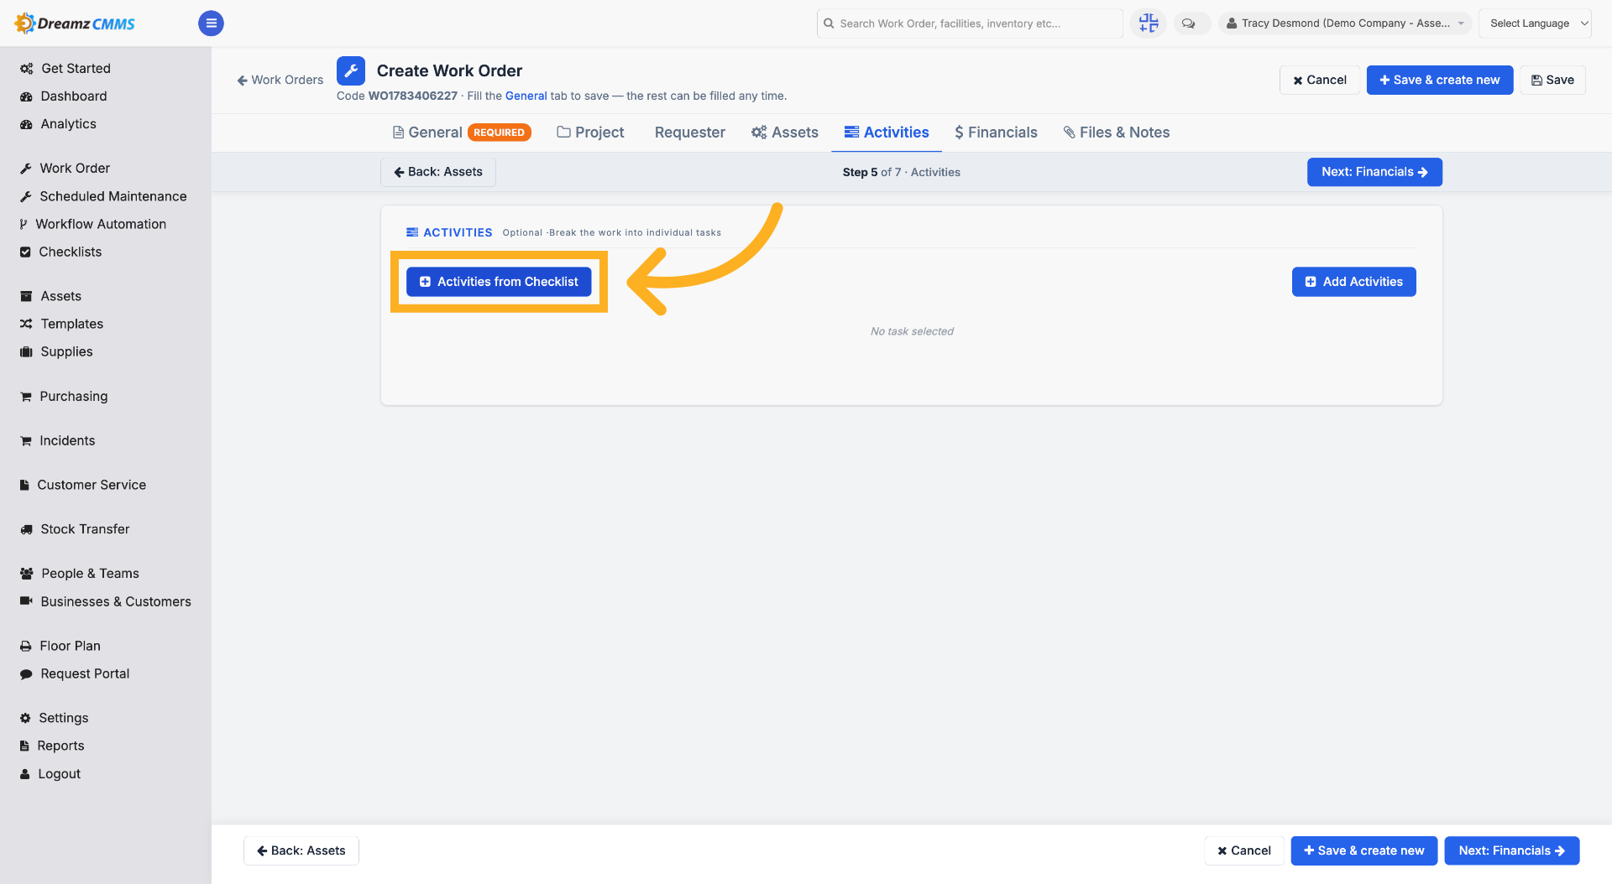Screen dimensions: 1612x884
Task: Switch to the General tab
Action: (462, 133)
